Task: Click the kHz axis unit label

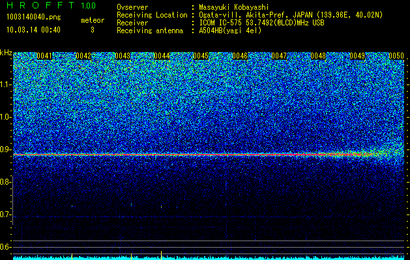Action: 6,53
